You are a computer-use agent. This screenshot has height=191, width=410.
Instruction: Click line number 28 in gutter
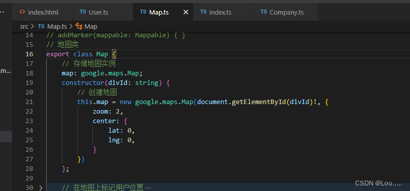coord(29,168)
